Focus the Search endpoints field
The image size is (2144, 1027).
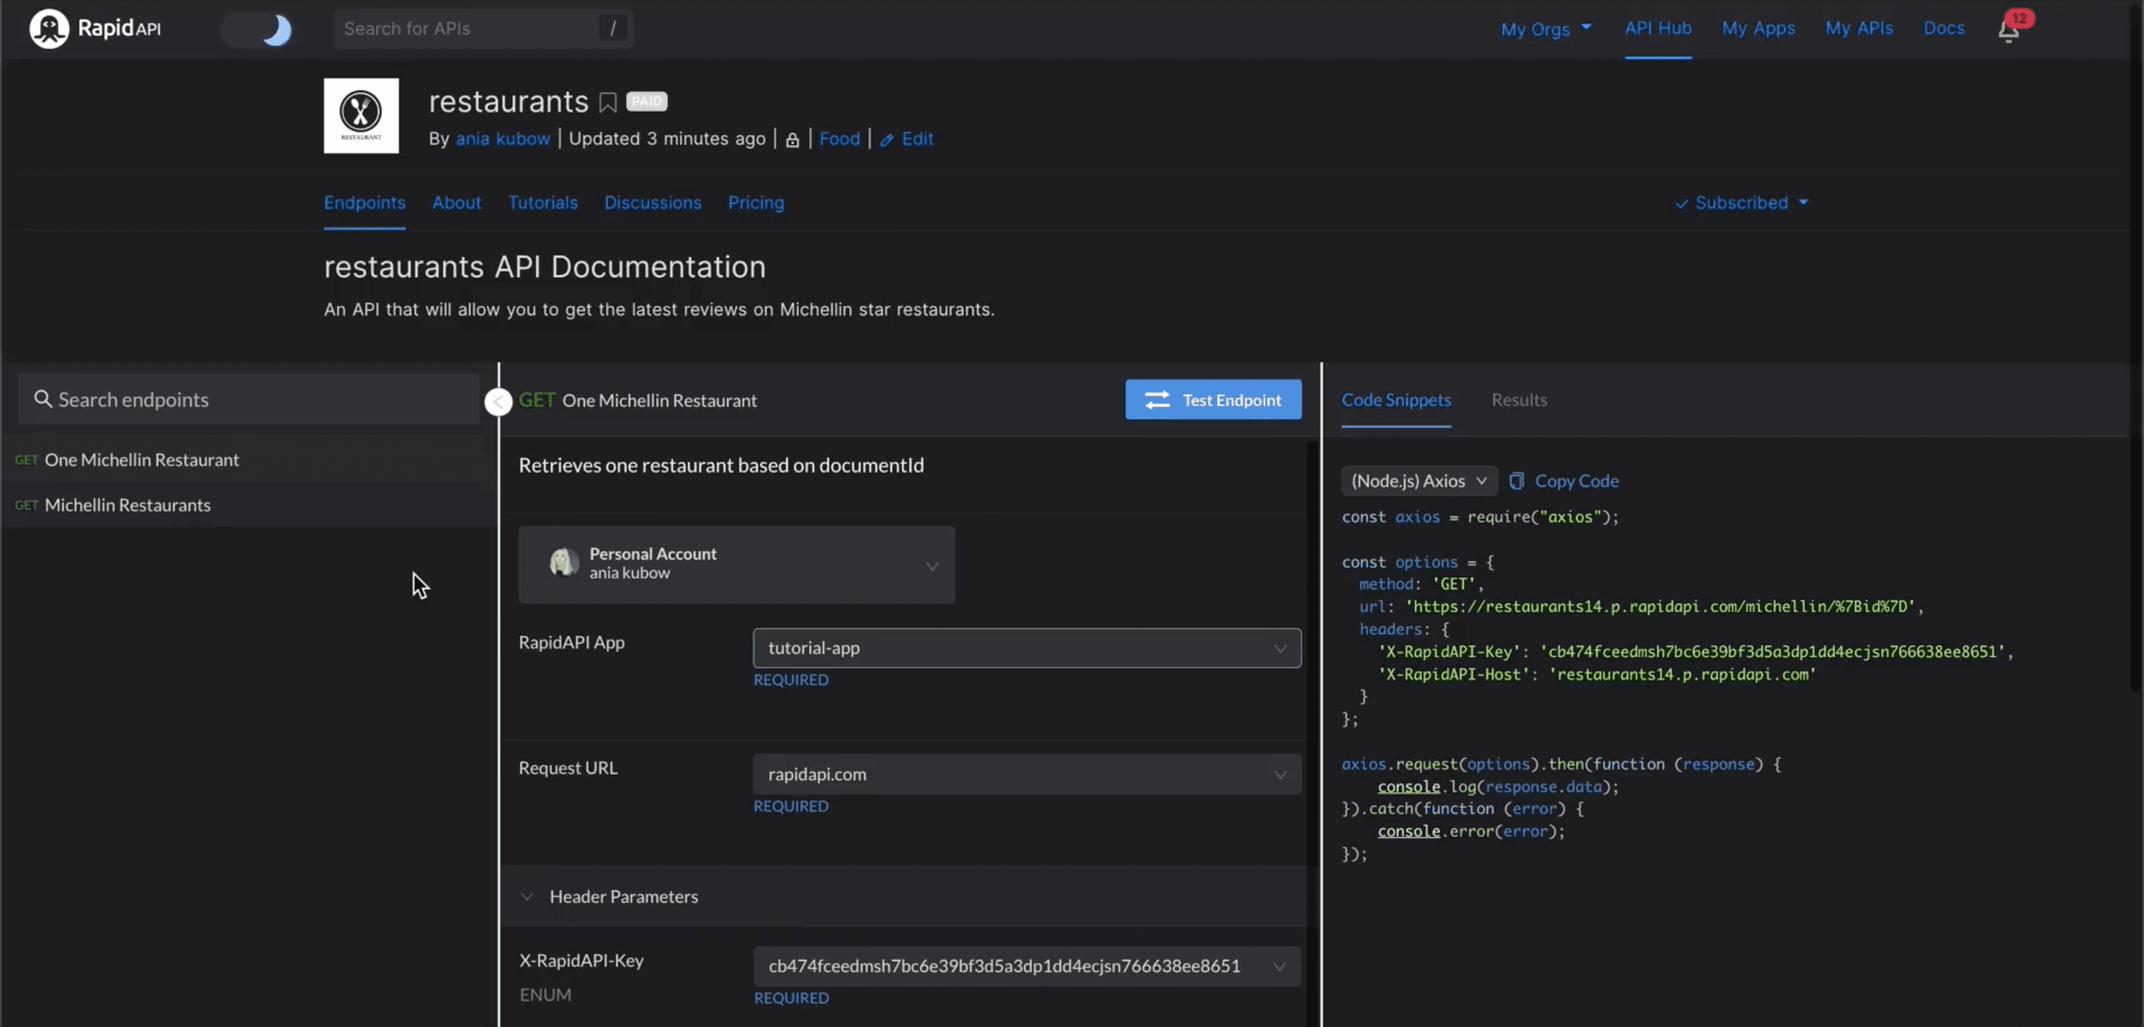coord(249,400)
